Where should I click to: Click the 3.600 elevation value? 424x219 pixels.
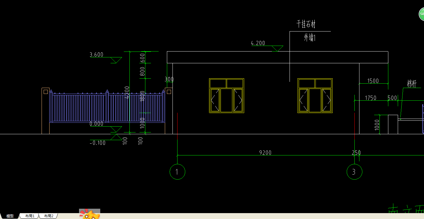point(96,54)
